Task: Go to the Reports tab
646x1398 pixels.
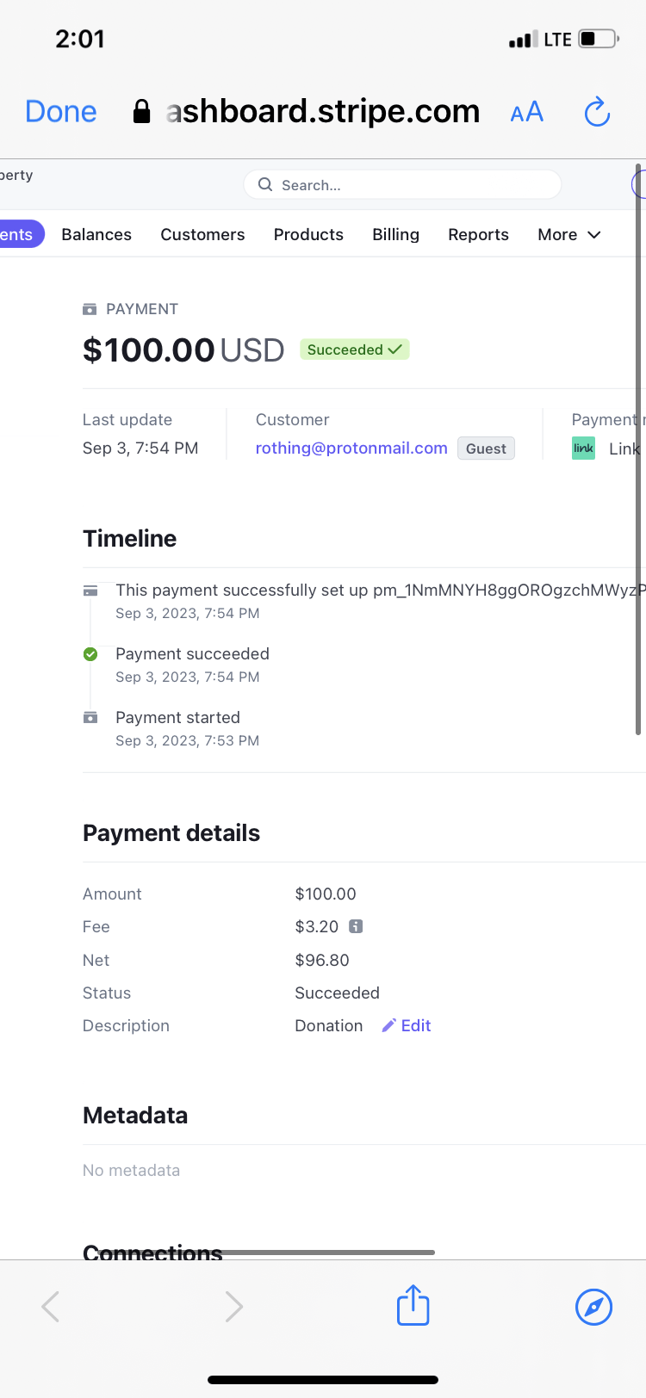Action: [478, 235]
